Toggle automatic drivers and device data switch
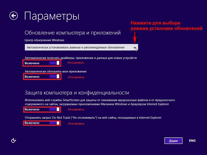This screenshot has width=207, height=155. tap(54, 63)
